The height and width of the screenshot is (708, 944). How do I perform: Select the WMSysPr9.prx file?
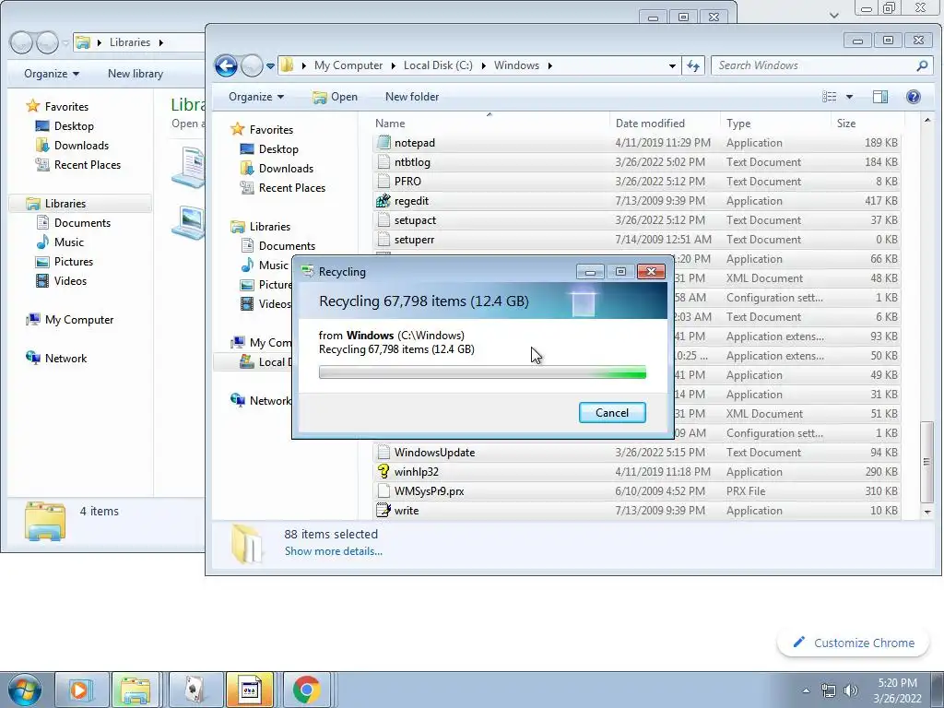[x=636, y=491]
